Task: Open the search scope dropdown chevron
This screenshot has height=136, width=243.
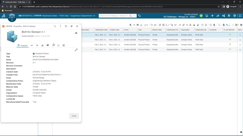Action: [134, 16]
